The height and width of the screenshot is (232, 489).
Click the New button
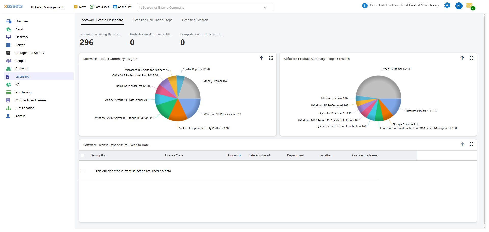[79, 7]
